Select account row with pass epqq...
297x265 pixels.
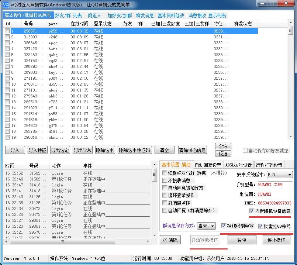coord(131,43)
